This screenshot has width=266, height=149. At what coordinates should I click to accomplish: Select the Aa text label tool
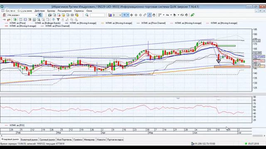[167, 15]
